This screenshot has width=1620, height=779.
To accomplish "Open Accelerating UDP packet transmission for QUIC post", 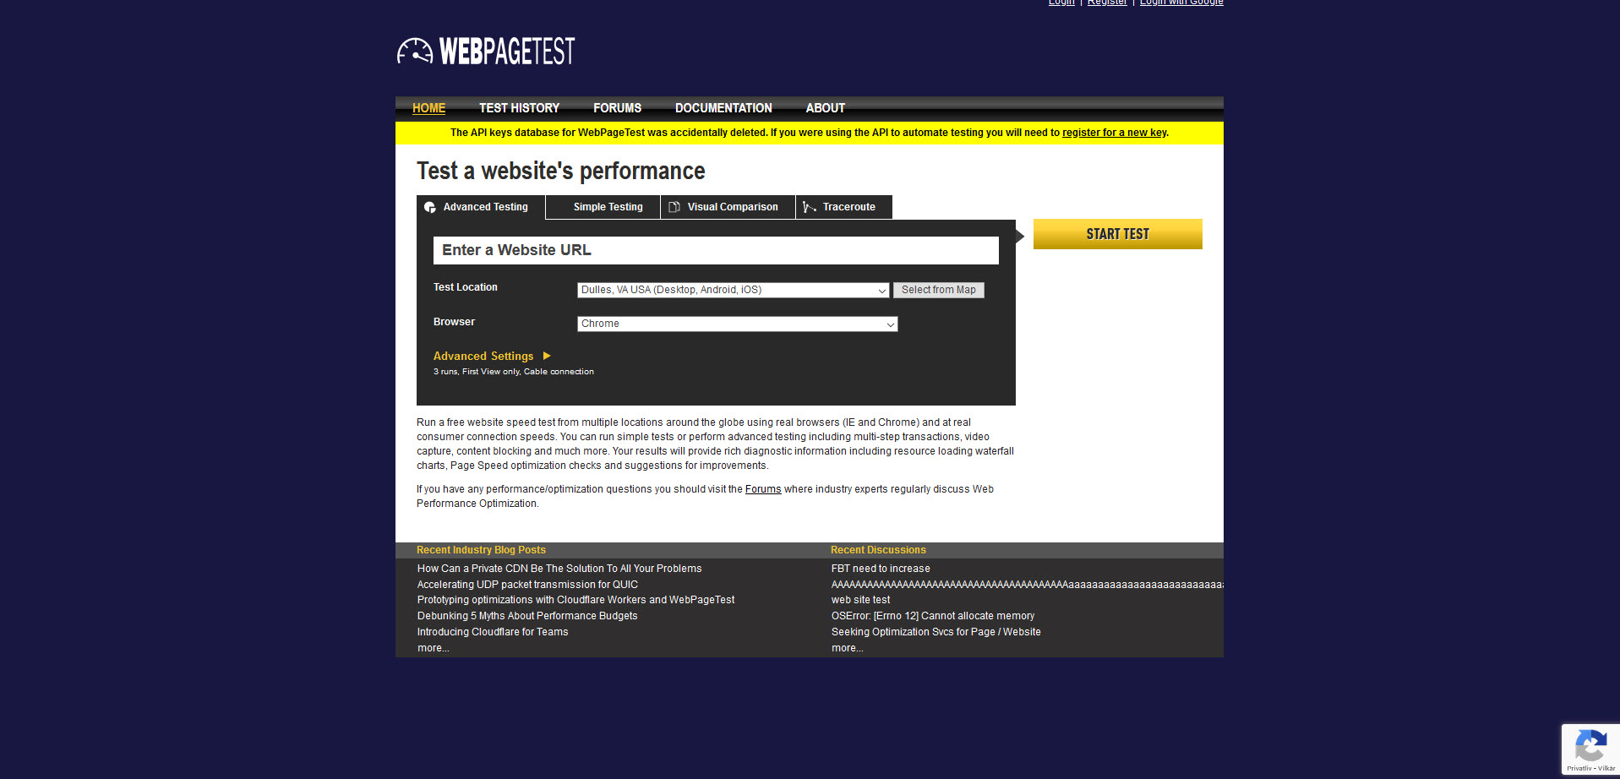I will [527, 585].
